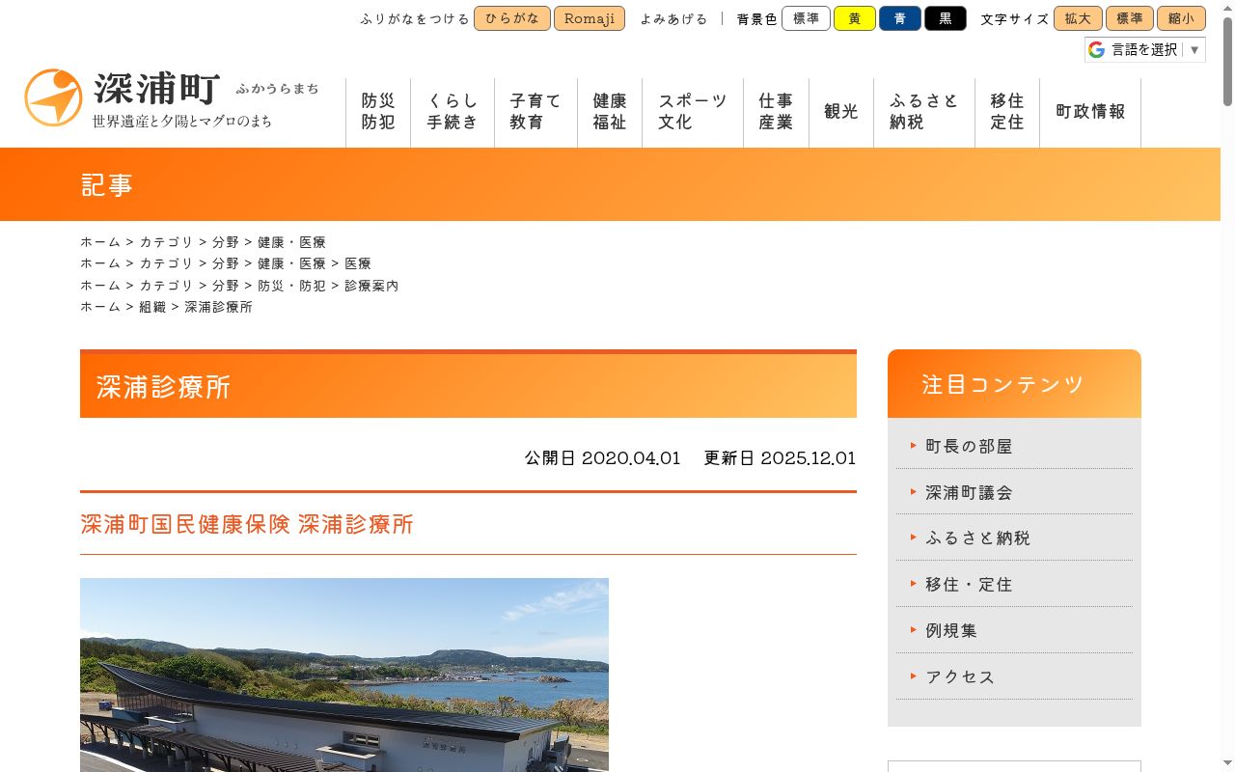Turn on ひらがな furigana

[512, 18]
